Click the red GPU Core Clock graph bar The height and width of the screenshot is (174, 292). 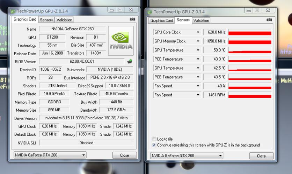(x=250, y=33)
